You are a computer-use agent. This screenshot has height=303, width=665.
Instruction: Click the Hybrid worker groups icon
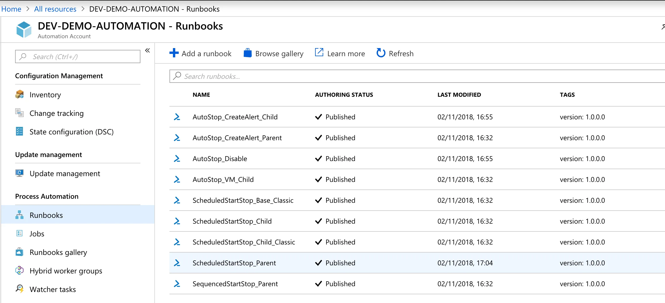tap(19, 271)
